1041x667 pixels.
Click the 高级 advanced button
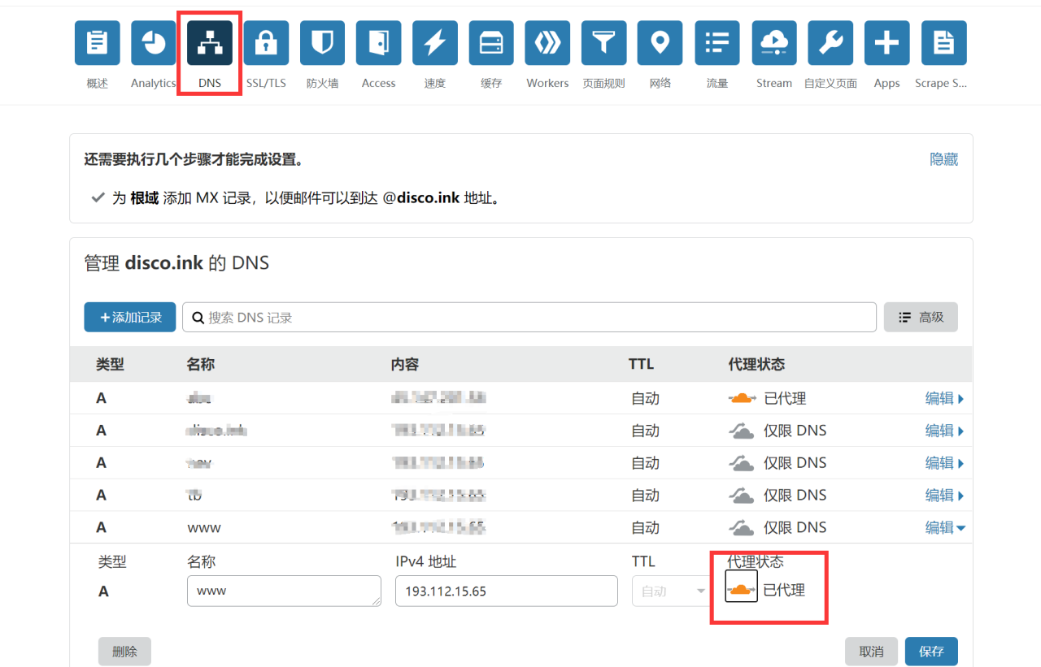(921, 317)
